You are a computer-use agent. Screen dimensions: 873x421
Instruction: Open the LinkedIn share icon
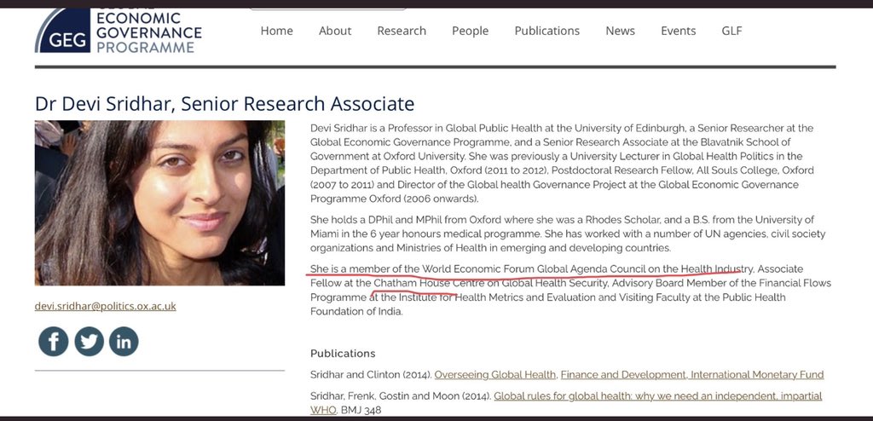(124, 342)
